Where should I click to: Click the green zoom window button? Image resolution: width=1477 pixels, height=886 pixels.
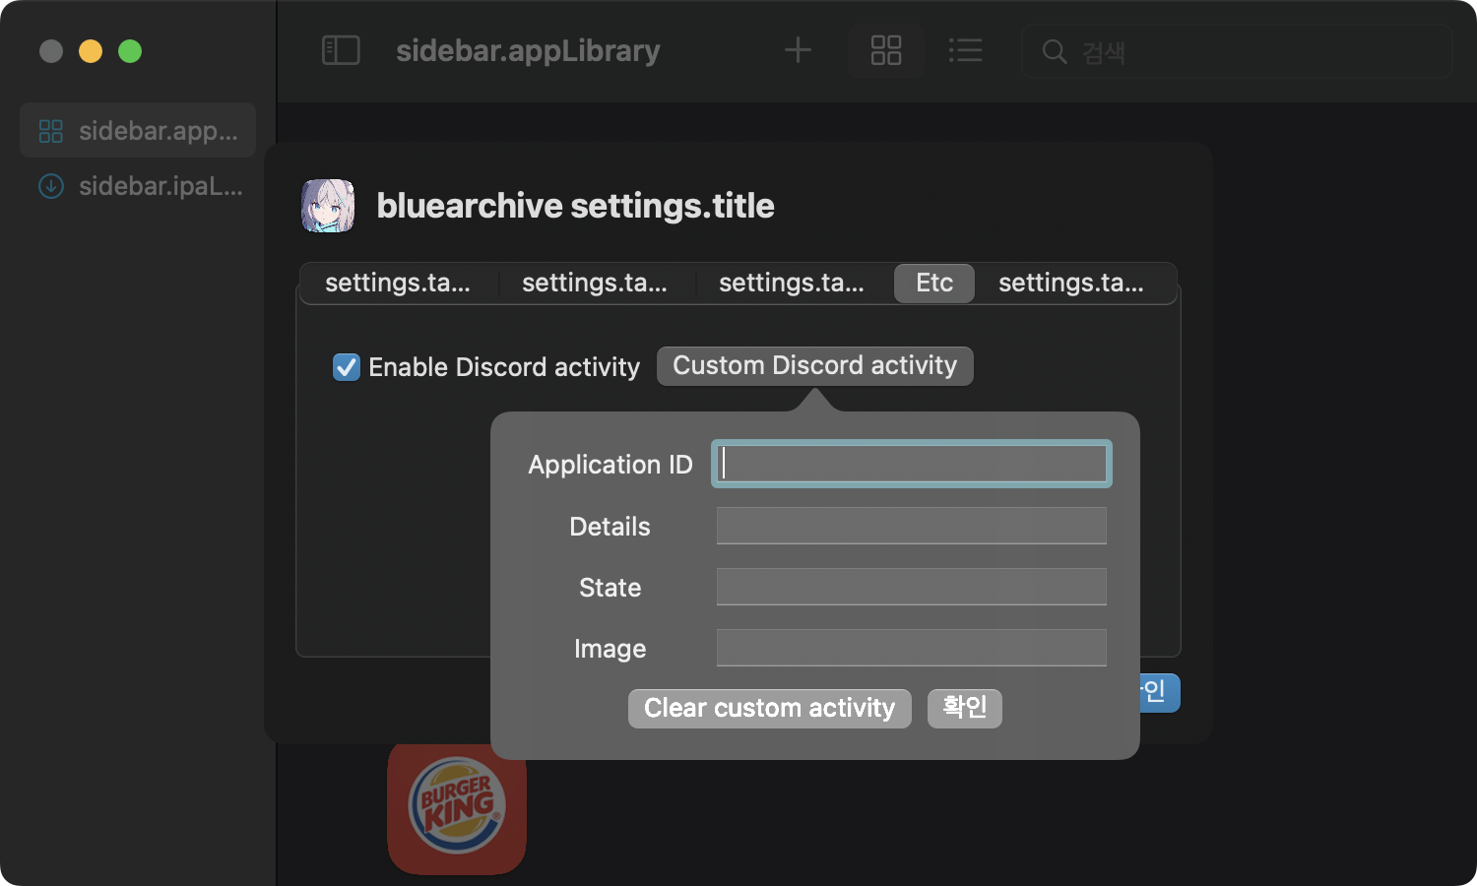point(130,51)
